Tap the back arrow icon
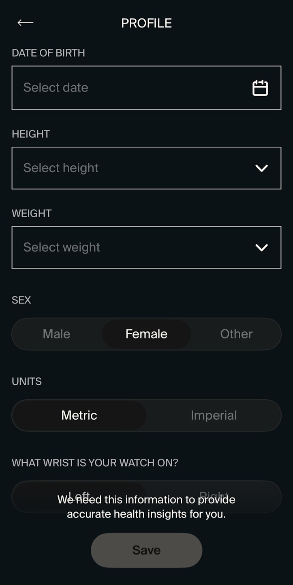The height and width of the screenshot is (585, 293). 25,23
